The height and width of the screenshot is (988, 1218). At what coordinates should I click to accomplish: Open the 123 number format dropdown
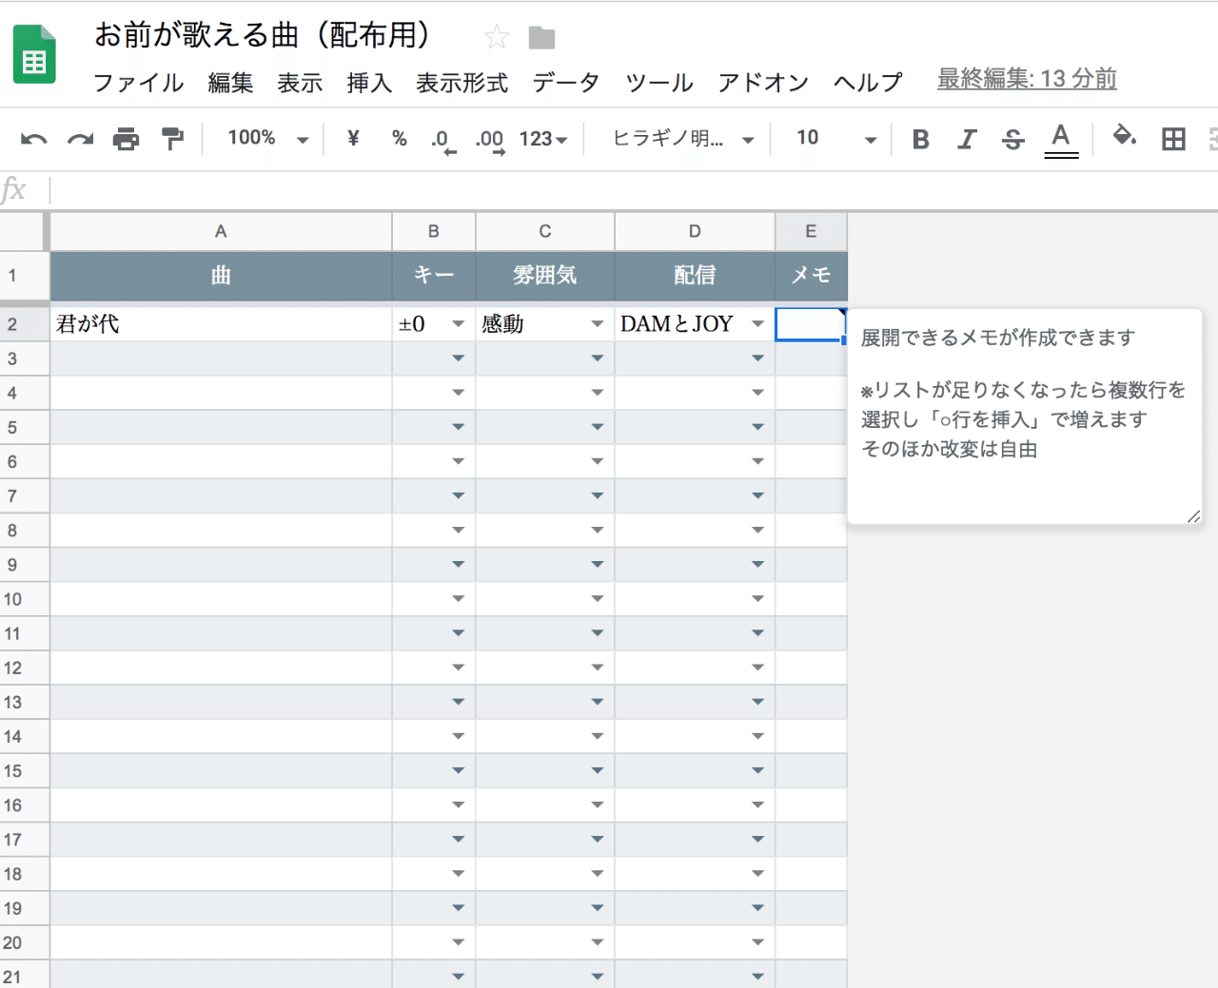542,139
